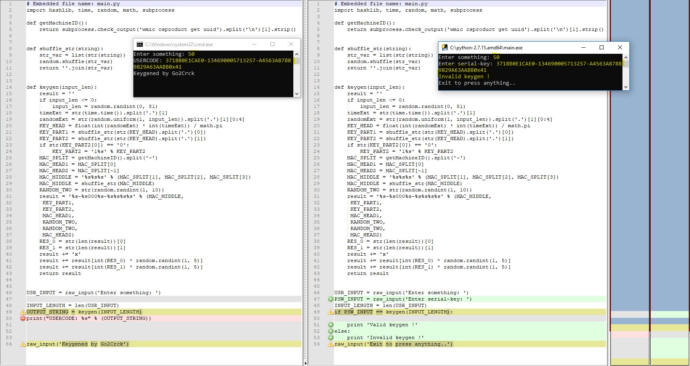Click the main.exe console scrollbar up arrow
The image size is (690, 366).
[626, 57]
